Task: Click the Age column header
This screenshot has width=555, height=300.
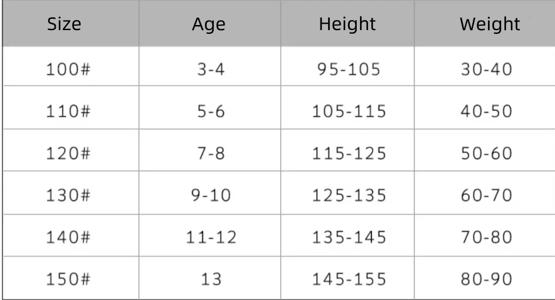Action: 209,24
